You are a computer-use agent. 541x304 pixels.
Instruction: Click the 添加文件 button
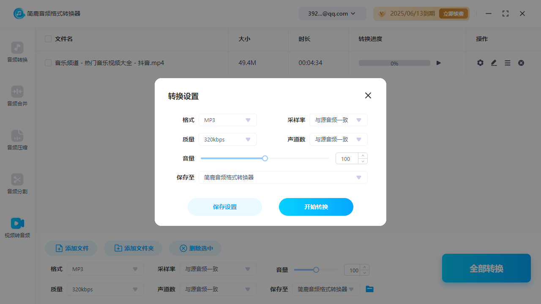71,248
